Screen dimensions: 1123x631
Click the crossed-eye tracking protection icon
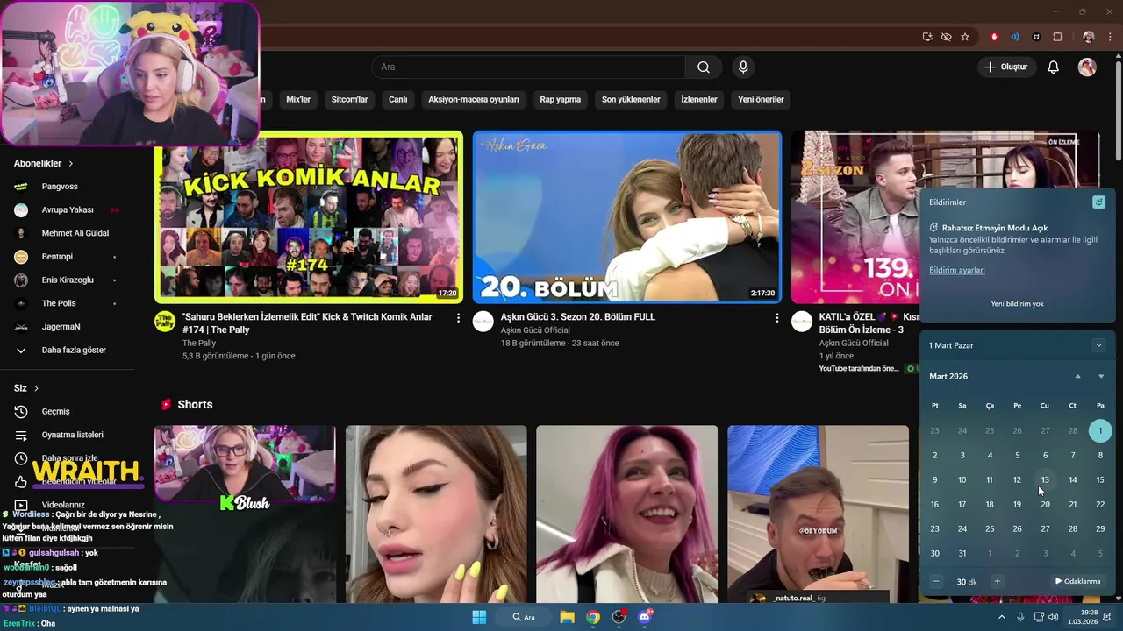[946, 37]
